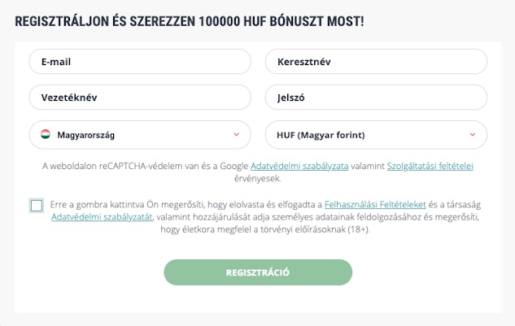Tick the terms acceptance checkbox
The image size is (515, 326).
[37, 205]
